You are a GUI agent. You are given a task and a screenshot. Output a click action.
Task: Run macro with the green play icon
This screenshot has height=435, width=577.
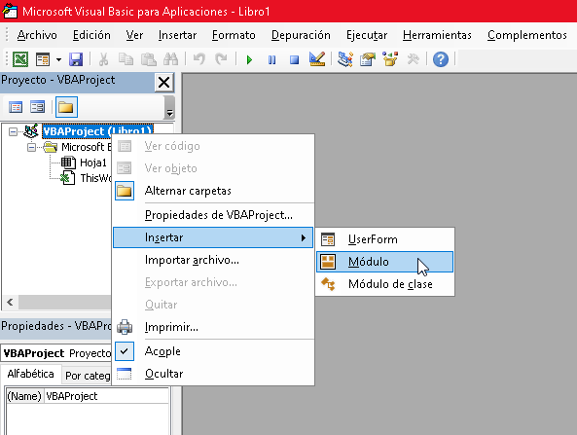[249, 59]
